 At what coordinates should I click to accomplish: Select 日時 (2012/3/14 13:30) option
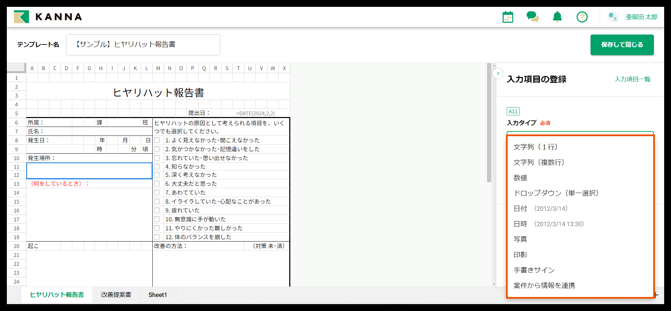580,224
